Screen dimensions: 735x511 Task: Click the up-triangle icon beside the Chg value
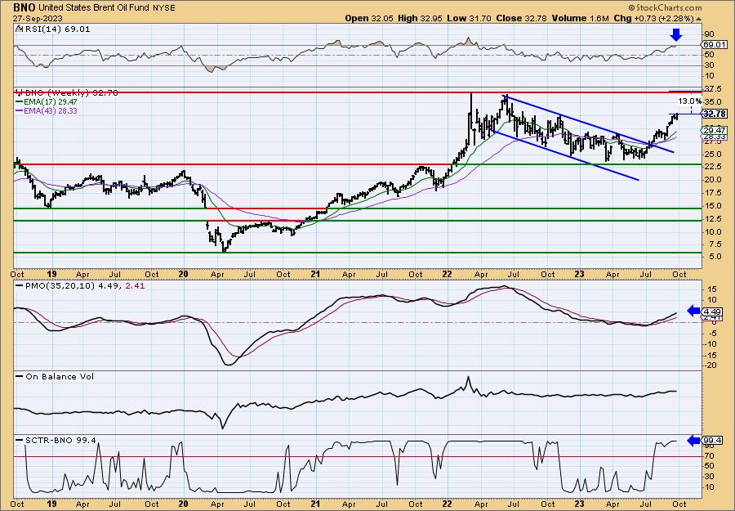pos(698,19)
